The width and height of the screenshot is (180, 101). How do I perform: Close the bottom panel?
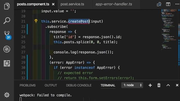coord(177,85)
